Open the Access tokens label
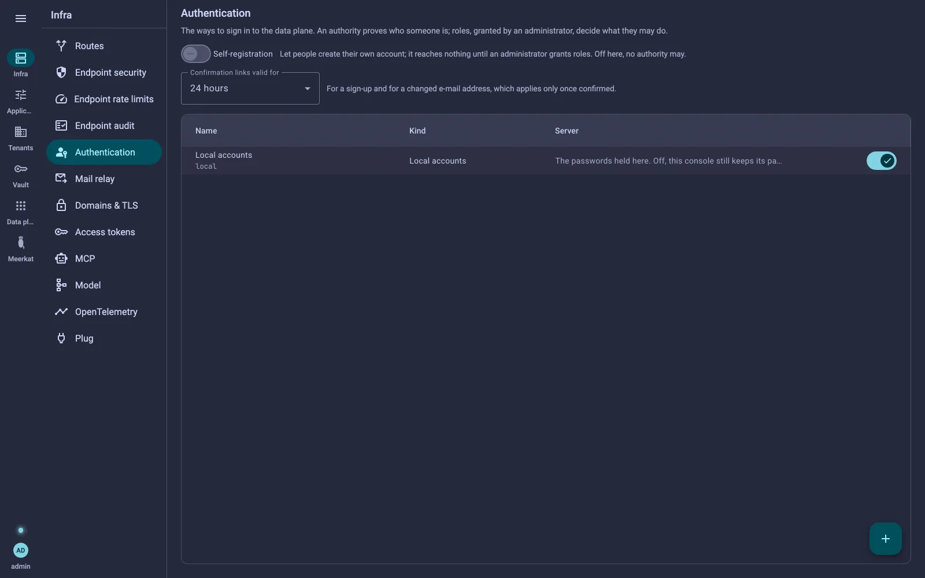Screen dimensions: 925x578 105,232
